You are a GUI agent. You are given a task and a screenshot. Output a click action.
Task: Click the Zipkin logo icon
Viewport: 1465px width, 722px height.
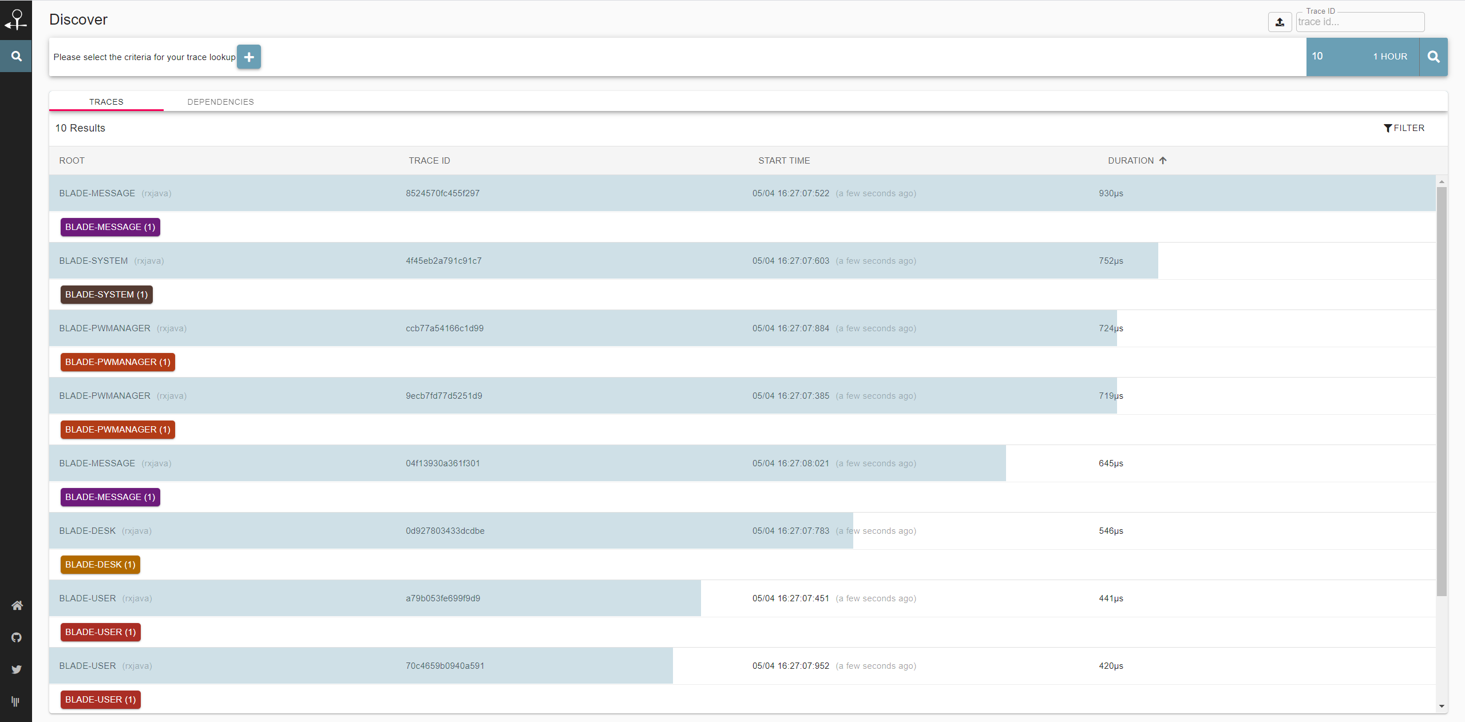(16, 19)
